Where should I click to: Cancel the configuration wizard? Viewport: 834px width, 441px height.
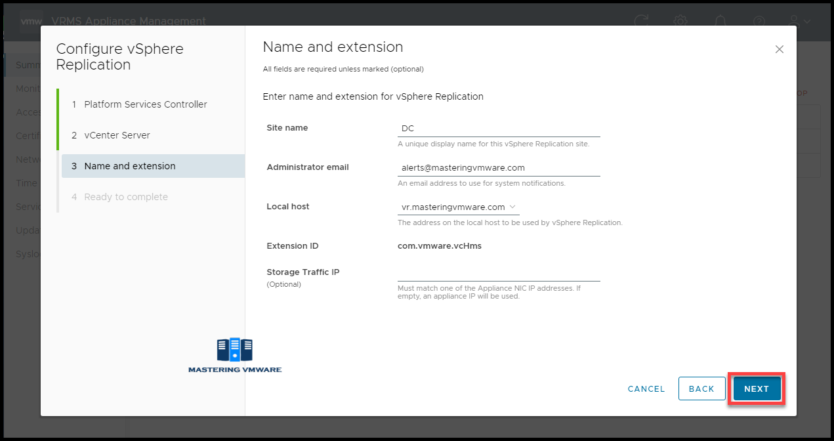click(x=646, y=388)
